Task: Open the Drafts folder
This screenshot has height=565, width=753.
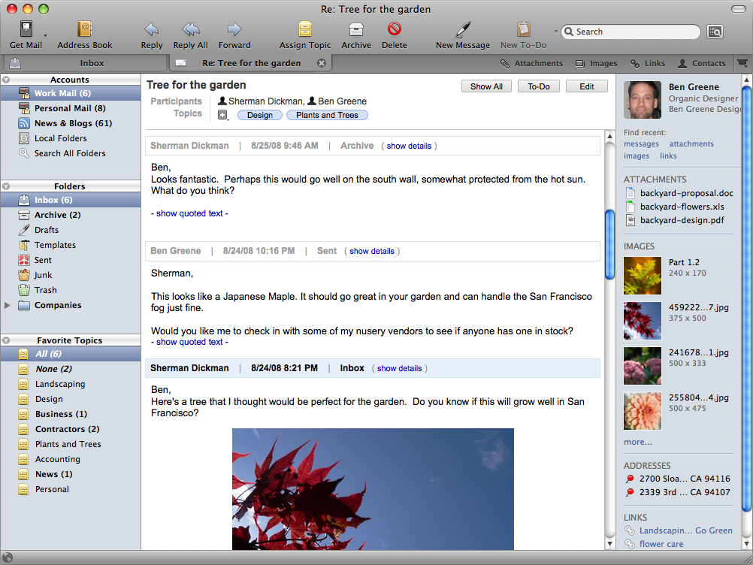Action: click(71, 230)
